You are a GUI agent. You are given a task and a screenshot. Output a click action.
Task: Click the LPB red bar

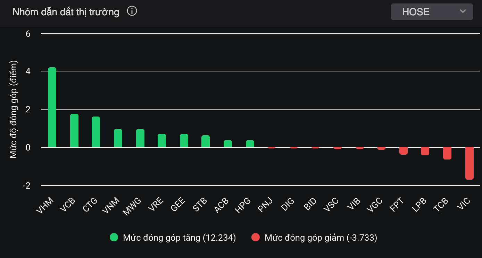[425, 151]
